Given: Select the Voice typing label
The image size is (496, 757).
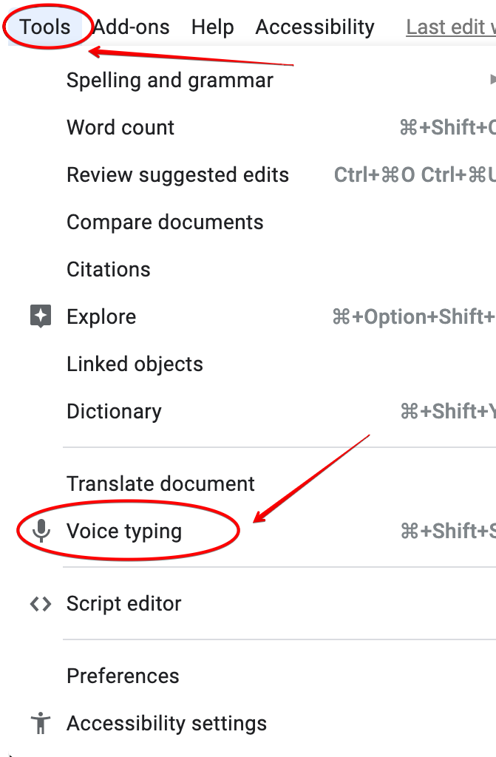Looking at the screenshot, I should (124, 531).
